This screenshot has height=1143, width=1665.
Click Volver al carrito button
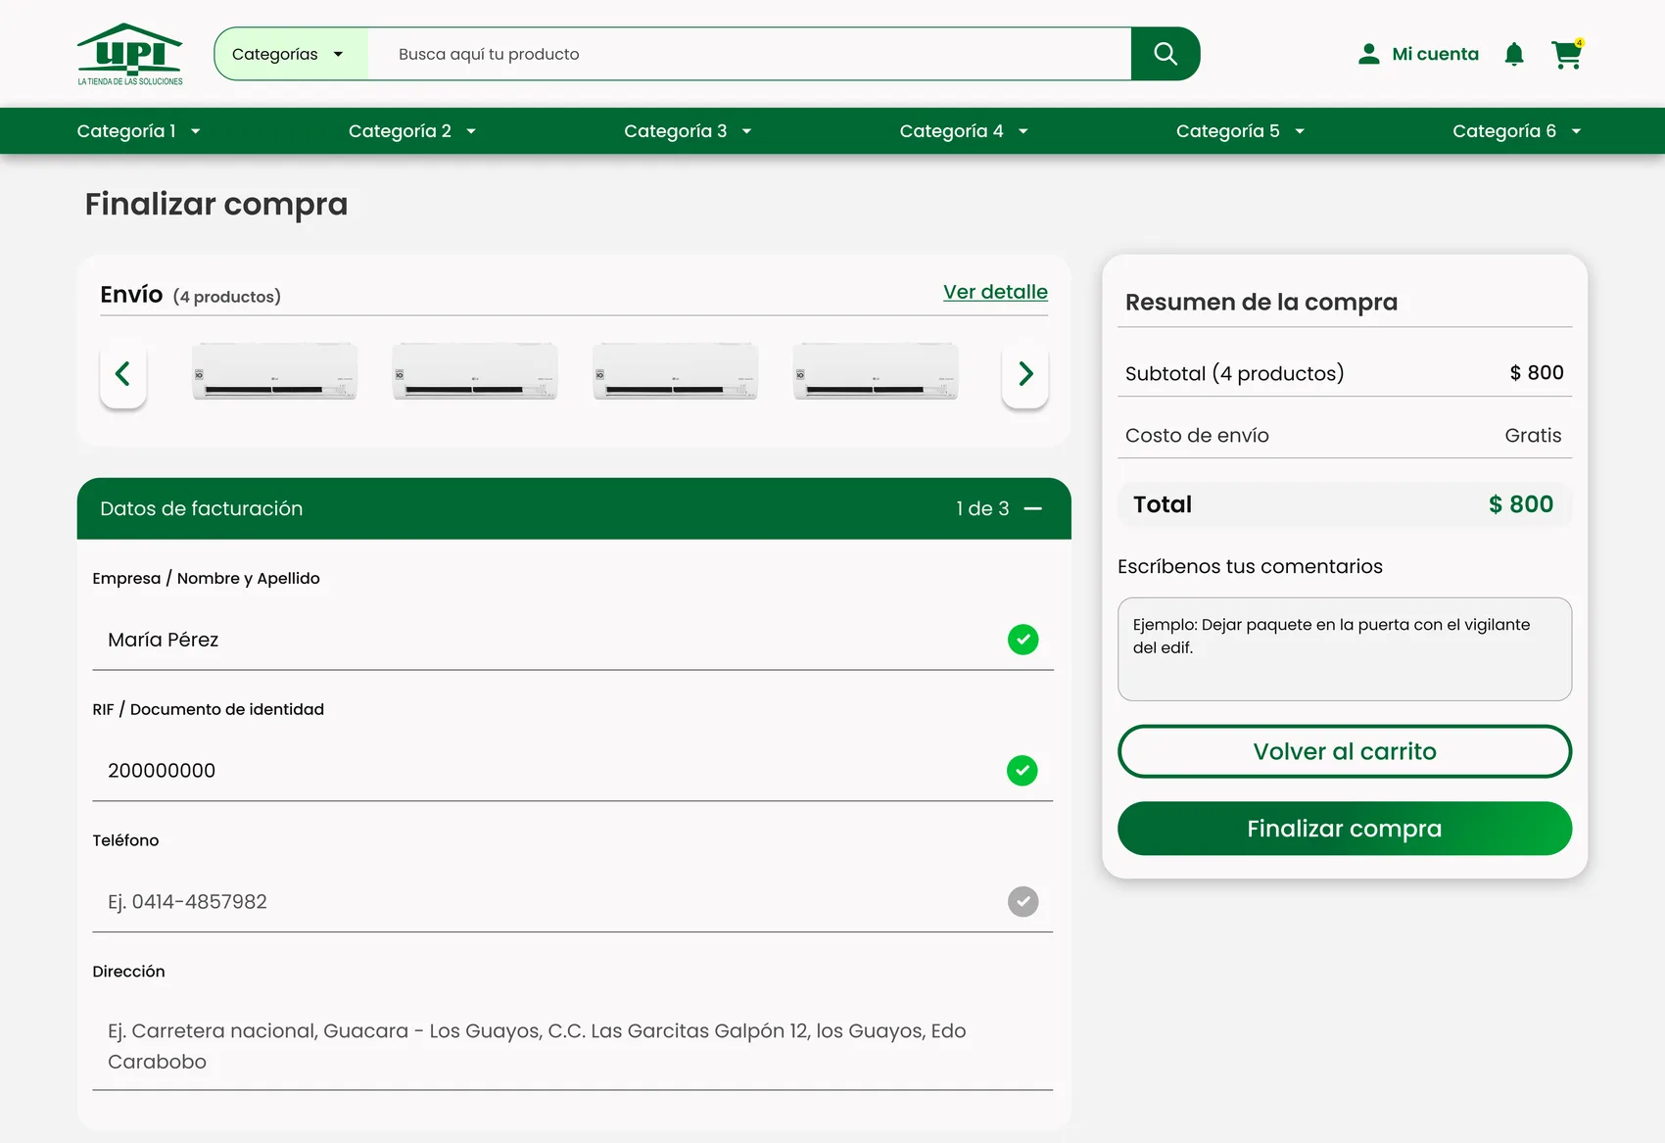pos(1345,751)
